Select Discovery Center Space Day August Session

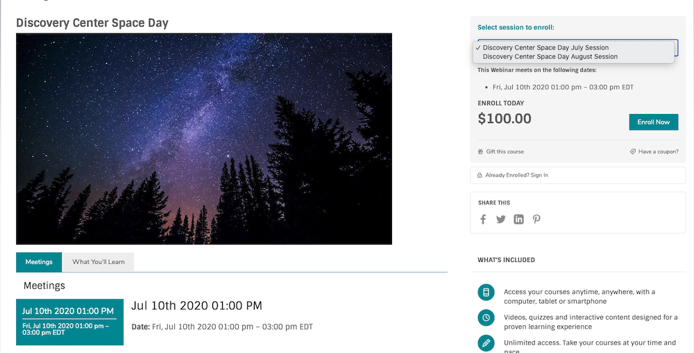550,57
